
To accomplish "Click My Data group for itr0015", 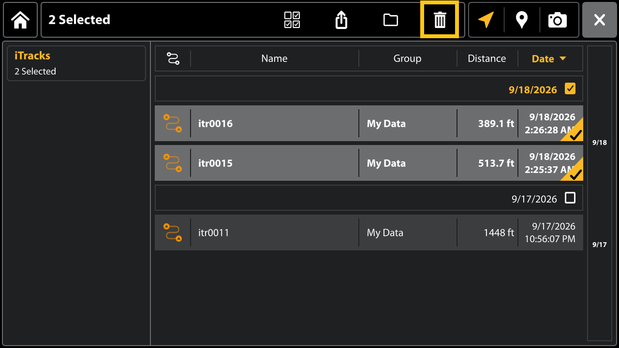I will (x=386, y=163).
